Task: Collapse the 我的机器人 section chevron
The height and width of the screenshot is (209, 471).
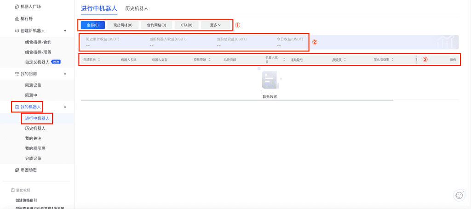Action: (x=65, y=107)
